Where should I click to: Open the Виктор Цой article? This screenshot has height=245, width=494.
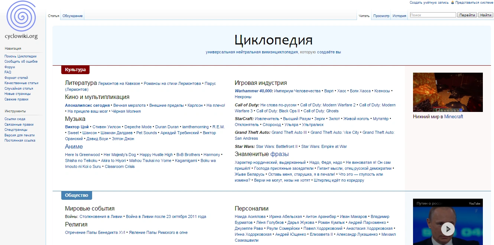coord(77,127)
